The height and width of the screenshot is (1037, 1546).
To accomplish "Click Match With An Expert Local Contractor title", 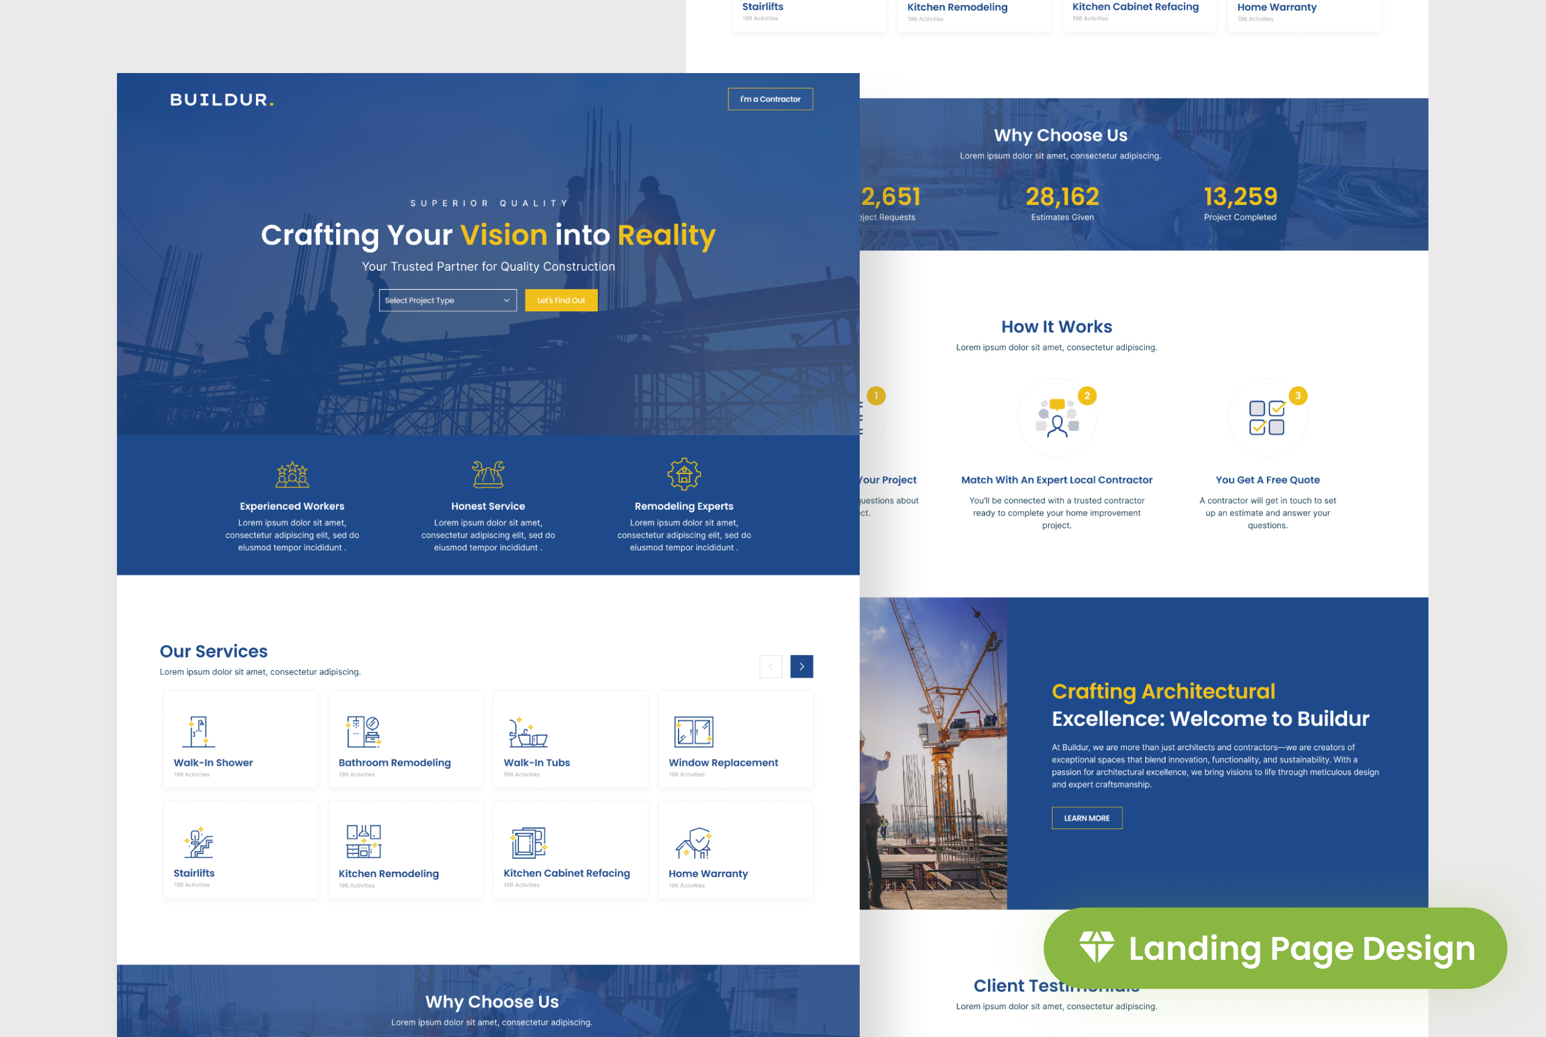I will (x=1056, y=480).
